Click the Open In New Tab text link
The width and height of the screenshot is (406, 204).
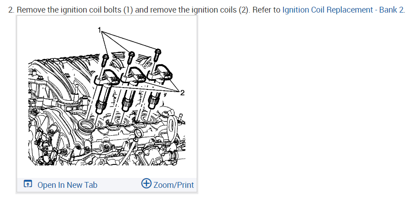pyautogui.click(x=67, y=185)
